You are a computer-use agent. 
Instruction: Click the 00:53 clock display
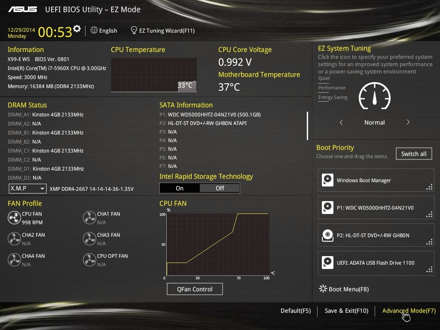[55, 32]
